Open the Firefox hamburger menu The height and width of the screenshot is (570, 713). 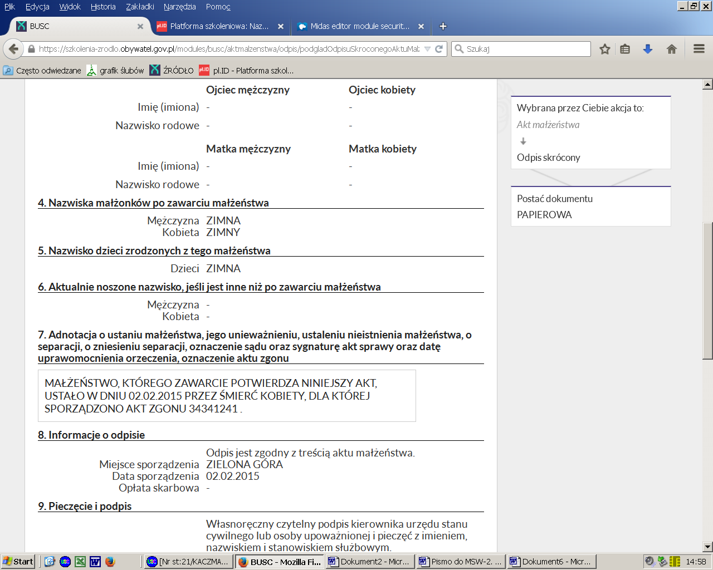(699, 49)
